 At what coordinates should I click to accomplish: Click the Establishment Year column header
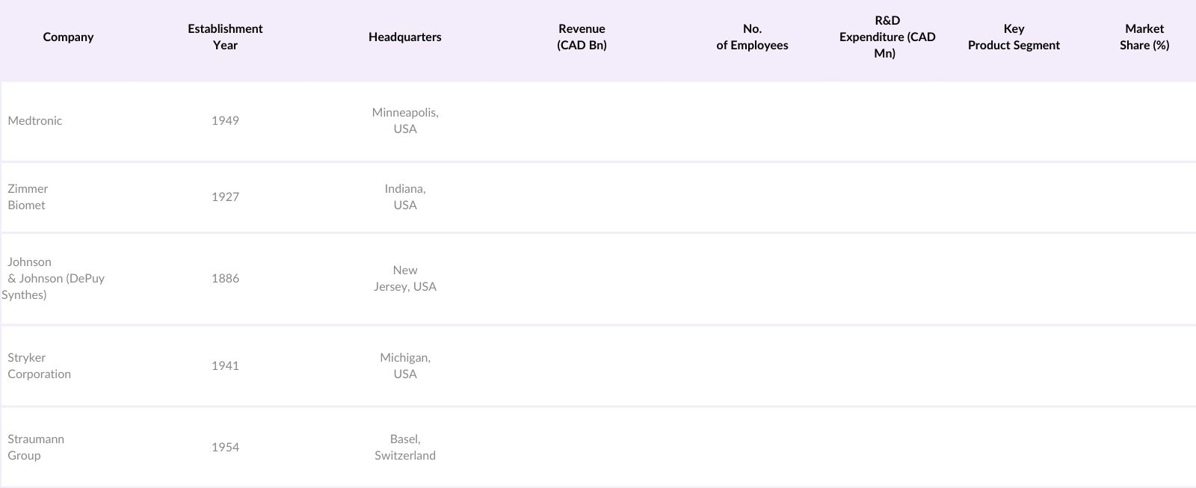[225, 37]
